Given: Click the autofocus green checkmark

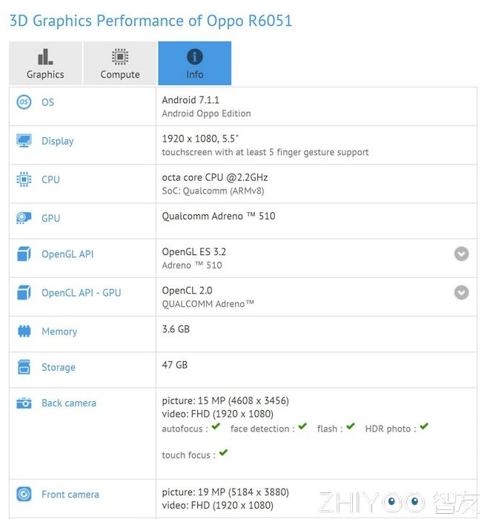Looking at the screenshot, I should tap(216, 427).
